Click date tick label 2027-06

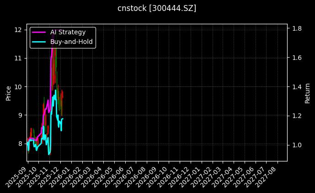243,177
